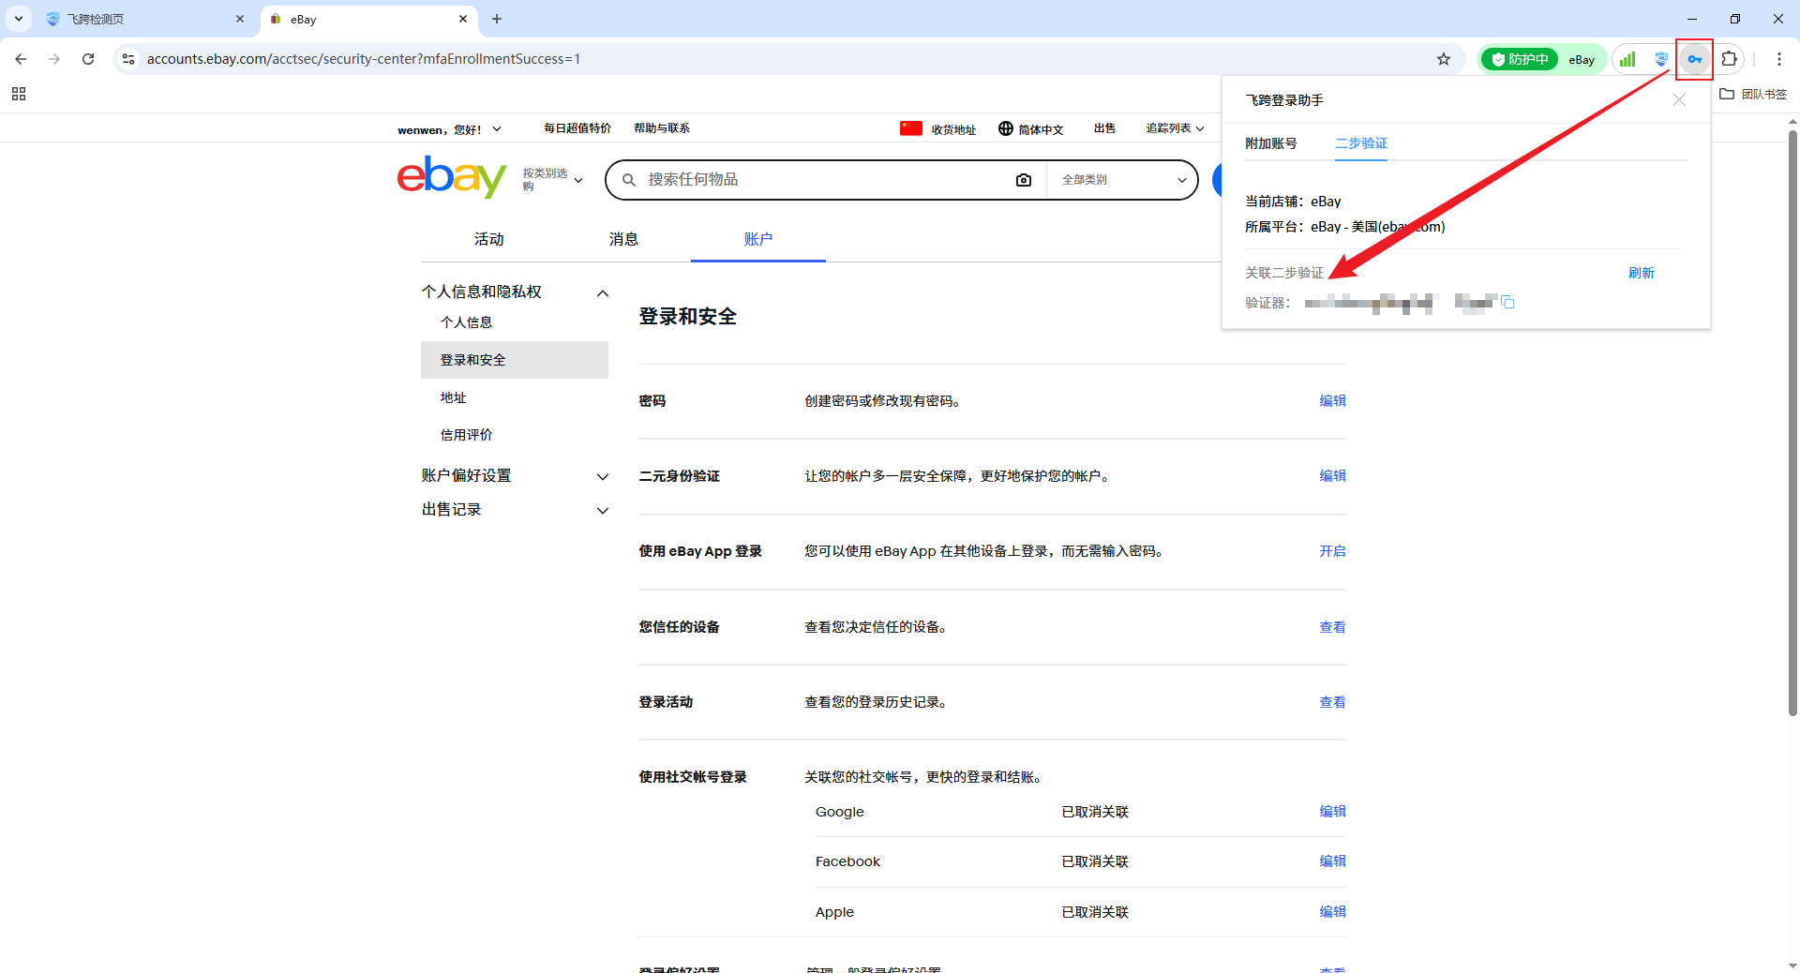Open the 每日超值特价 deals link
Screen dimensions: 1800x973
(577, 128)
